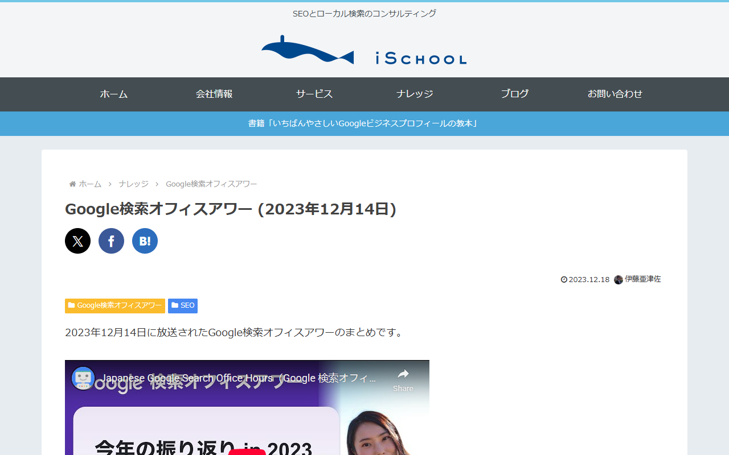The height and width of the screenshot is (455, 729).
Task: Click the YouTube channel avatar icon
Action: [x=83, y=378]
